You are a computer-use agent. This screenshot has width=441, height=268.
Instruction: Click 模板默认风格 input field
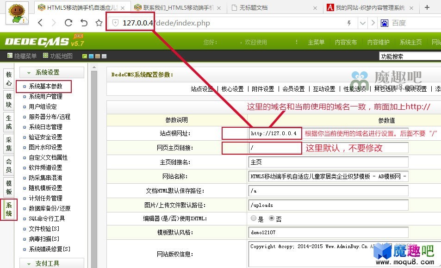point(328,232)
